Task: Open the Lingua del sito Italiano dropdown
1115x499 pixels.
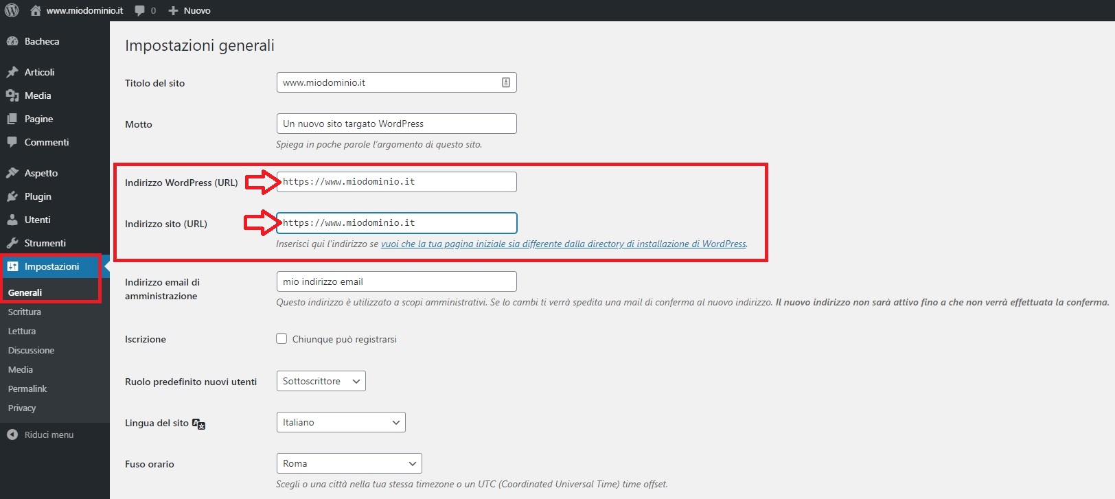Action: pos(341,422)
